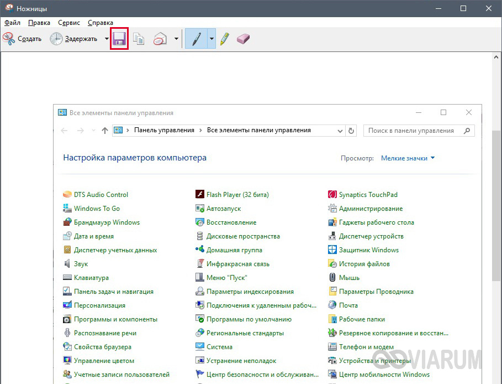Click the vertical scrollbar thumb in Ножницы
The image size is (502, 384).
coord(496,205)
